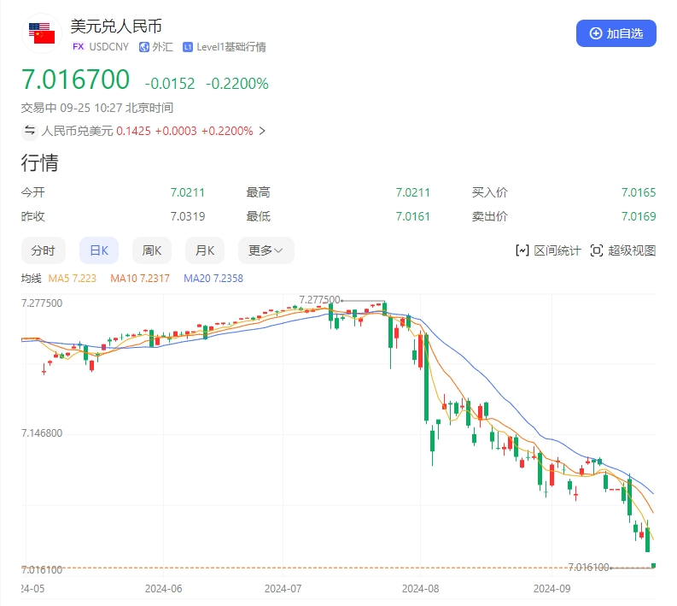Click the MA20 7.2358 indicator label

[213, 279]
